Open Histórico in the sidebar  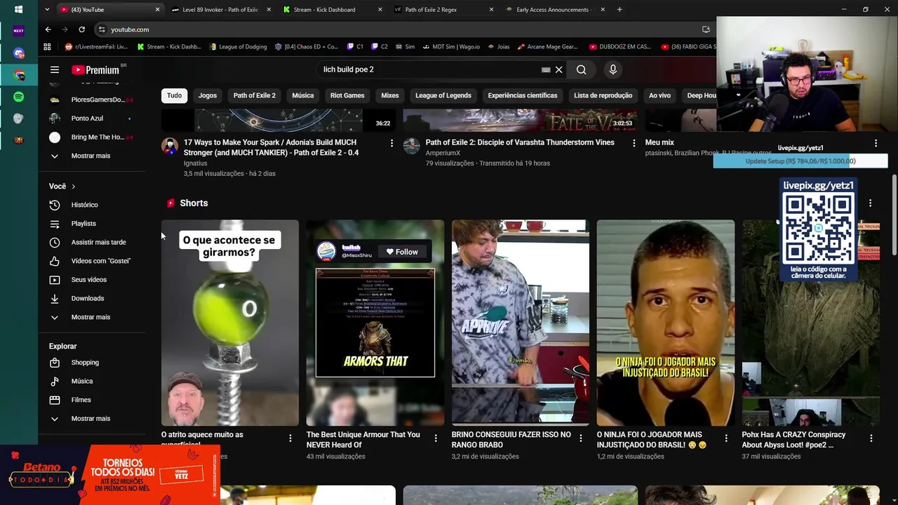pos(84,205)
